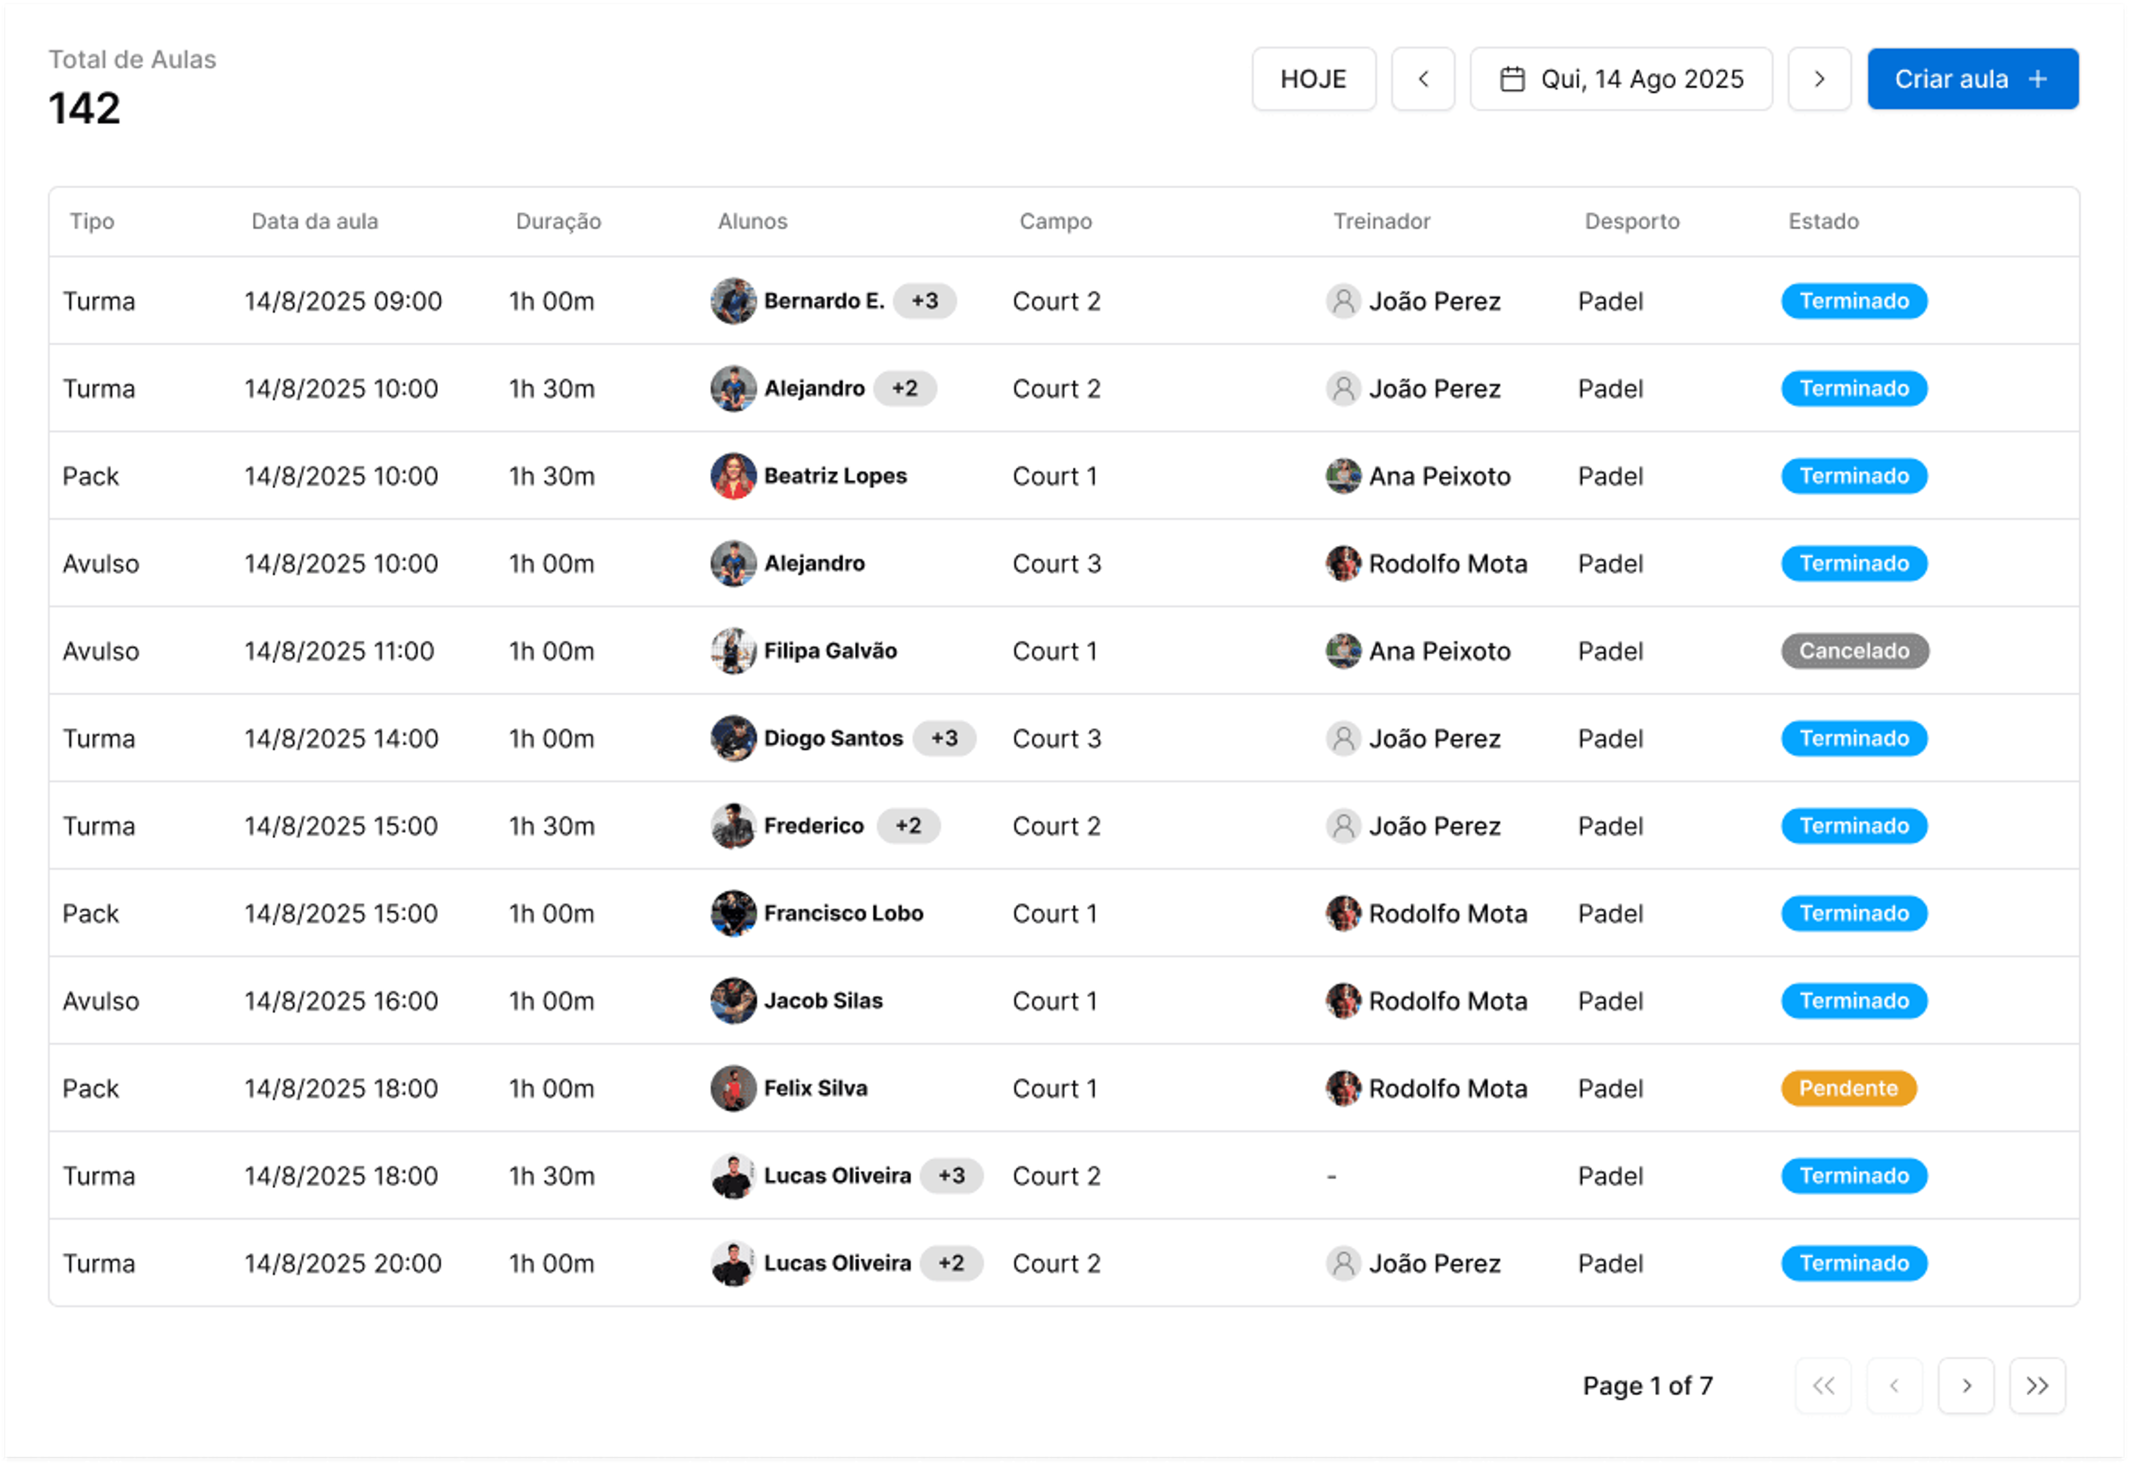Open +3 badge next to Diogo Santos

click(944, 739)
